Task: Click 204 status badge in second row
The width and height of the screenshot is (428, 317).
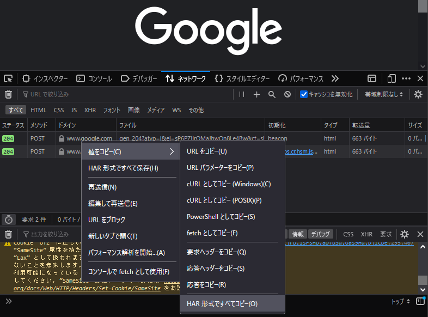Action: coord(8,151)
